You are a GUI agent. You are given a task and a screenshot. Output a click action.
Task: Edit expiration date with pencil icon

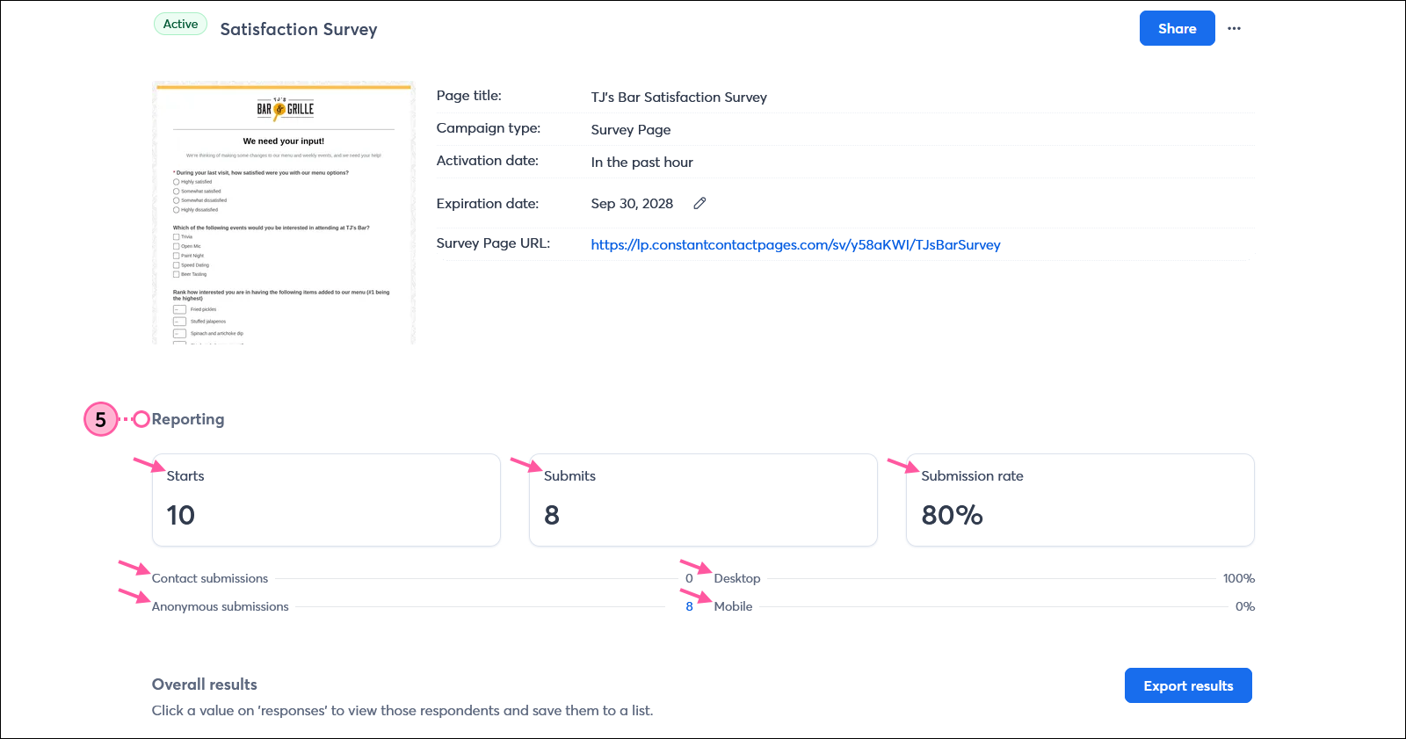pyautogui.click(x=699, y=203)
